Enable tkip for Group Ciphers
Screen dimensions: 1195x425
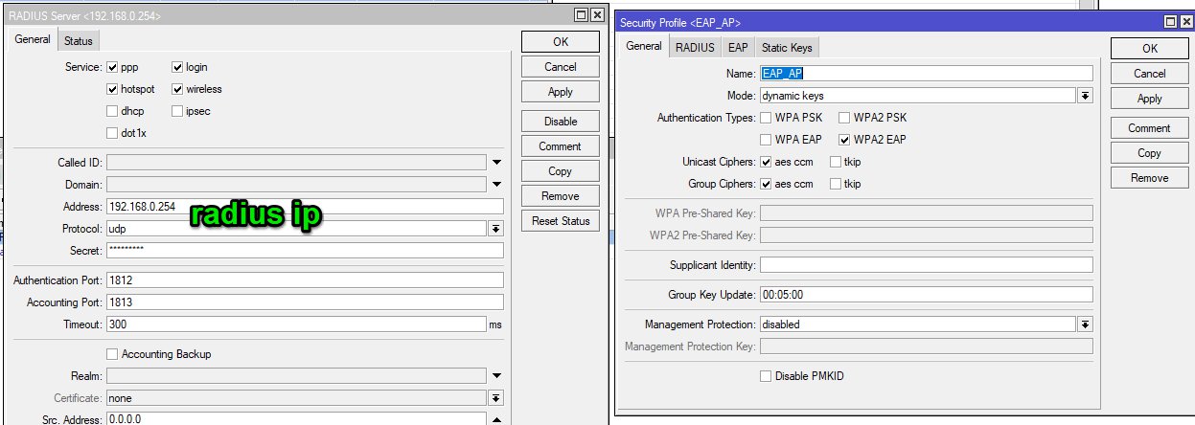(x=836, y=184)
